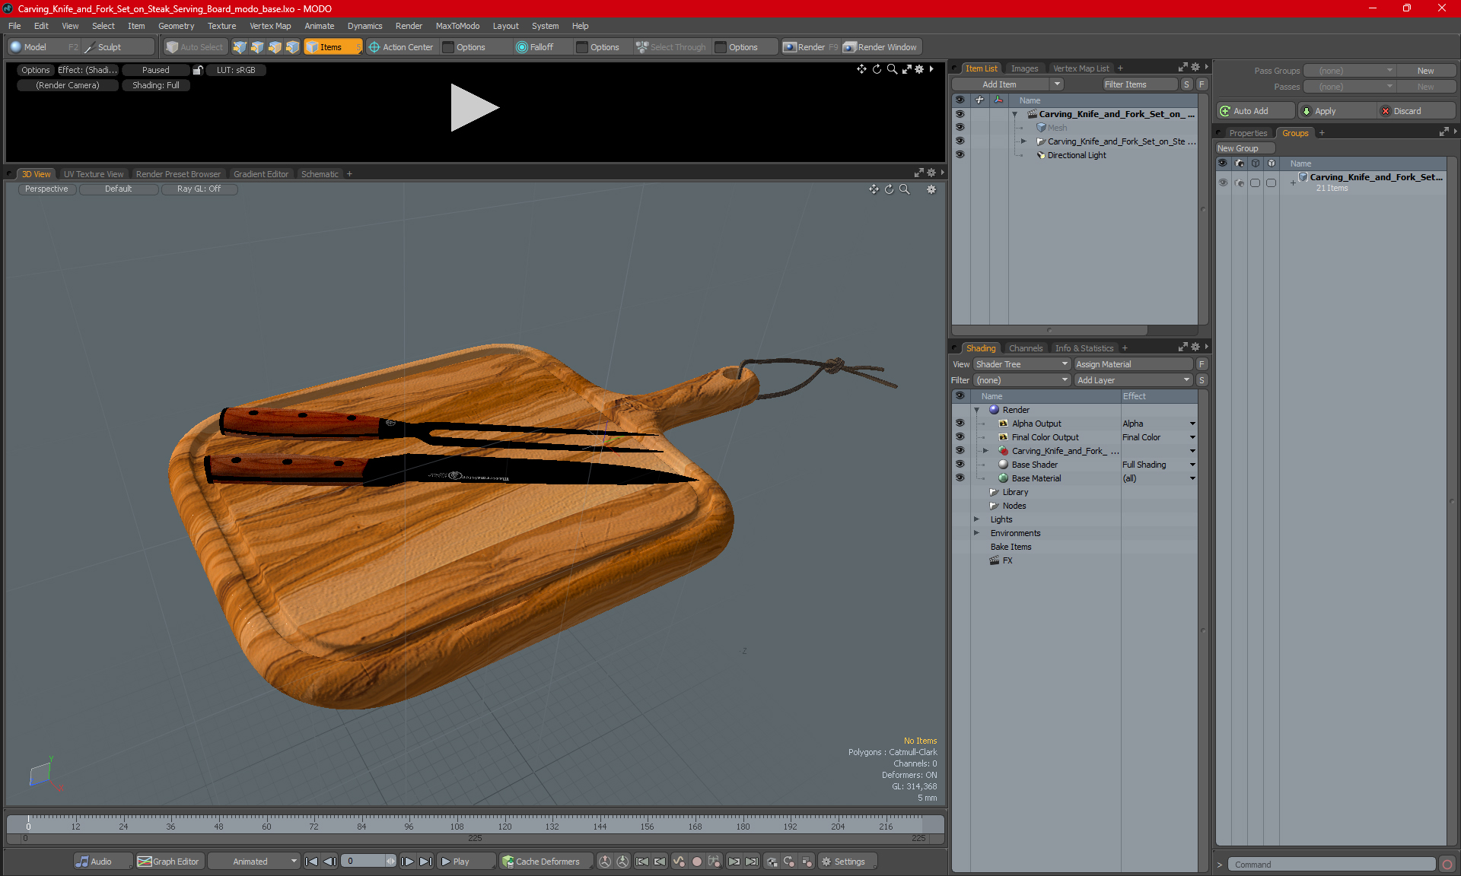Expand the Environments node in Shader Tree
This screenshot has height=876, width=1461.
pos(976,533)
